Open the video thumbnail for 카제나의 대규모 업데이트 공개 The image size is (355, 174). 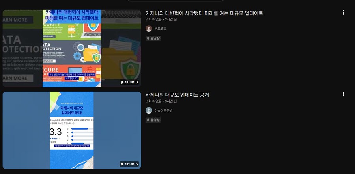point(72,130)
